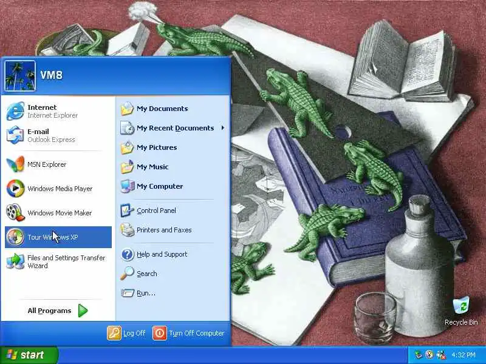Open MSN Explorer label
The image size is (486, 364).
tap(47, 164)
